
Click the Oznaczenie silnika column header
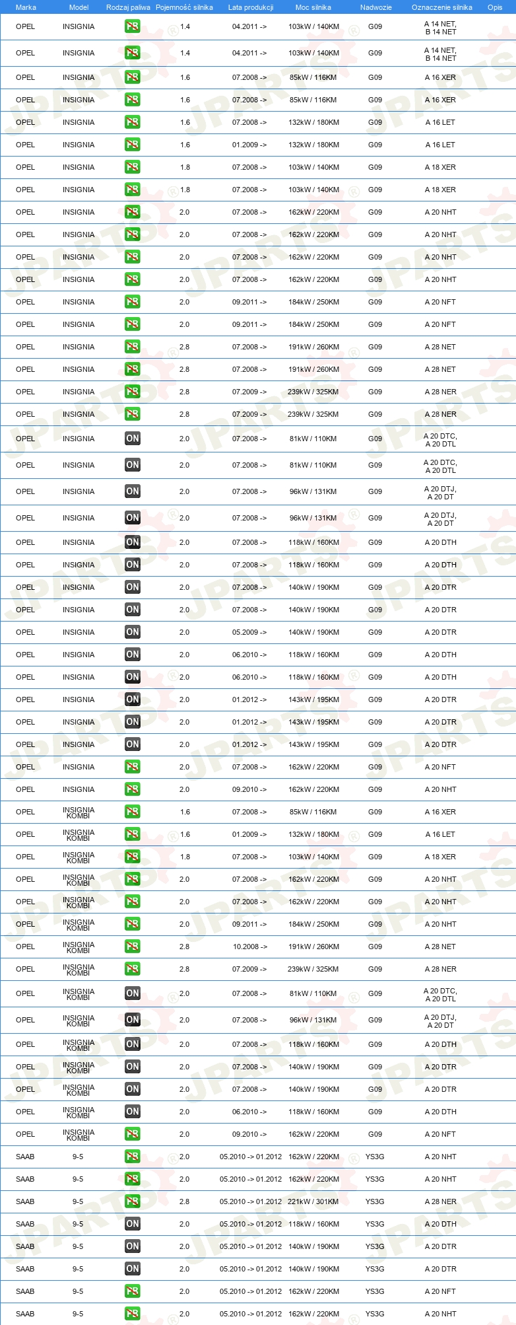tap(441, 7)
